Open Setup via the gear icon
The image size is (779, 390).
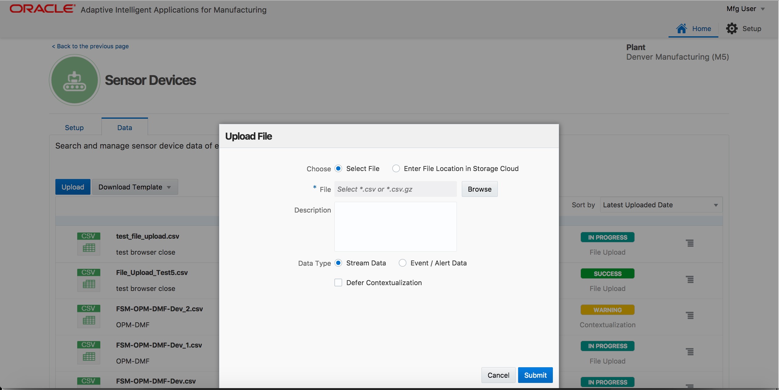(x=732, y=28)
